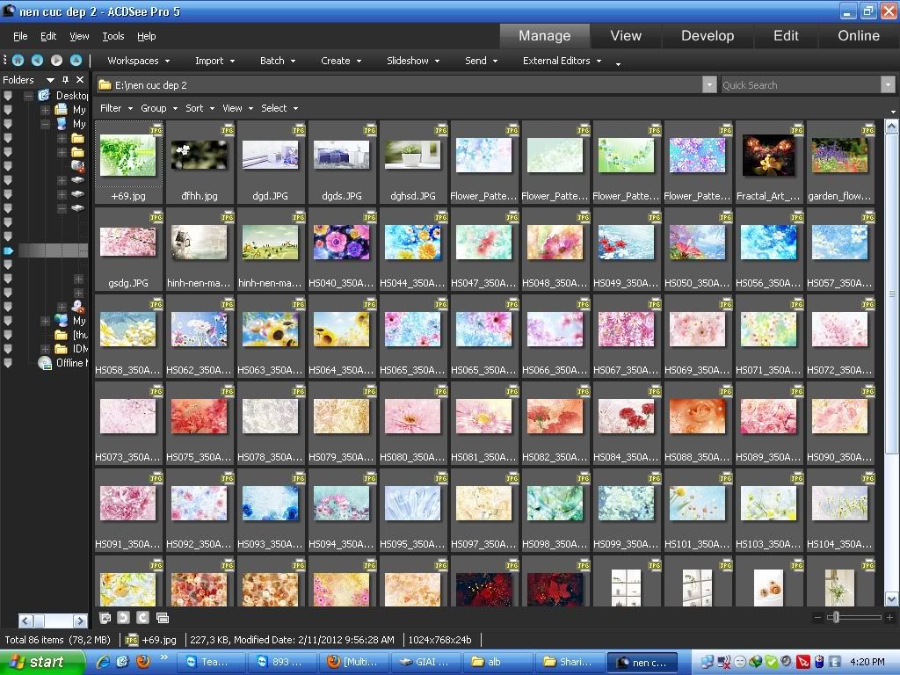Click the picture icon beside the rotate-left button
This screenshot has height=675, width=900.
pyautogui.click(x=105, y=618)
